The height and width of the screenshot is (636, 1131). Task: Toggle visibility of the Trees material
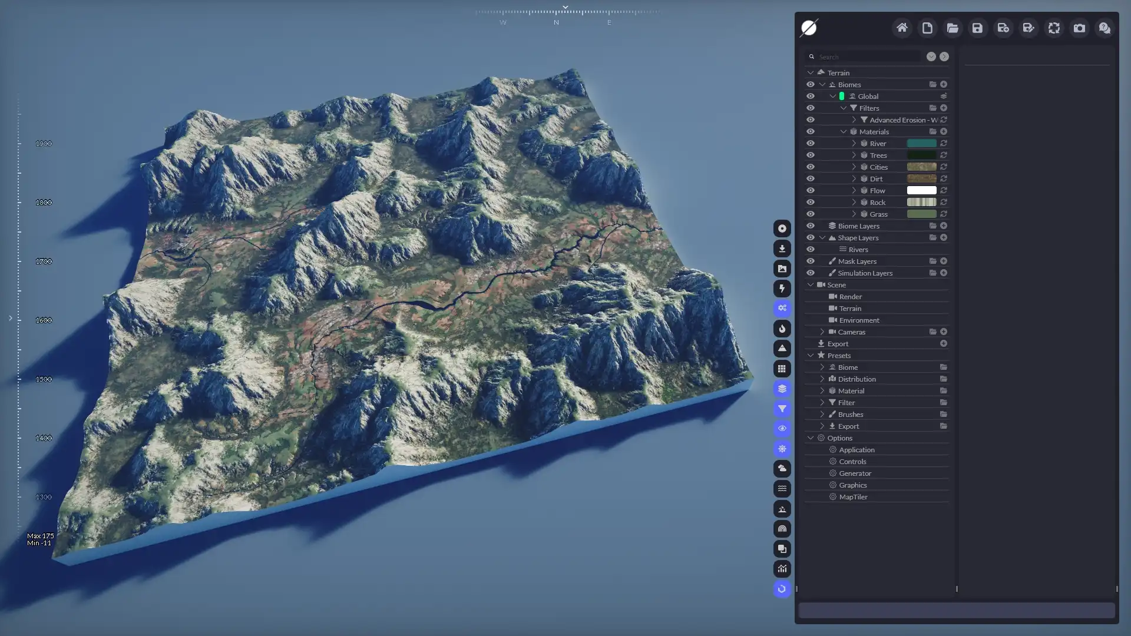point(811,155)
